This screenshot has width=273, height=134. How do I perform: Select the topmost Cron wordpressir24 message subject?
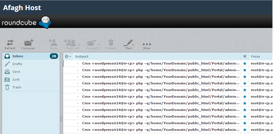(x=161, y=63)
